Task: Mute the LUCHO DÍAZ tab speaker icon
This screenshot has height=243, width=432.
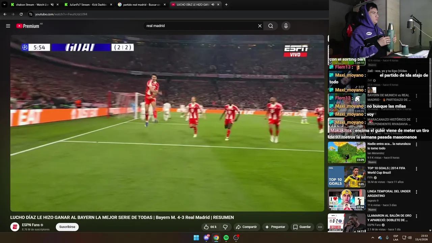Action: pyautogui.click(x=213, y=5)
